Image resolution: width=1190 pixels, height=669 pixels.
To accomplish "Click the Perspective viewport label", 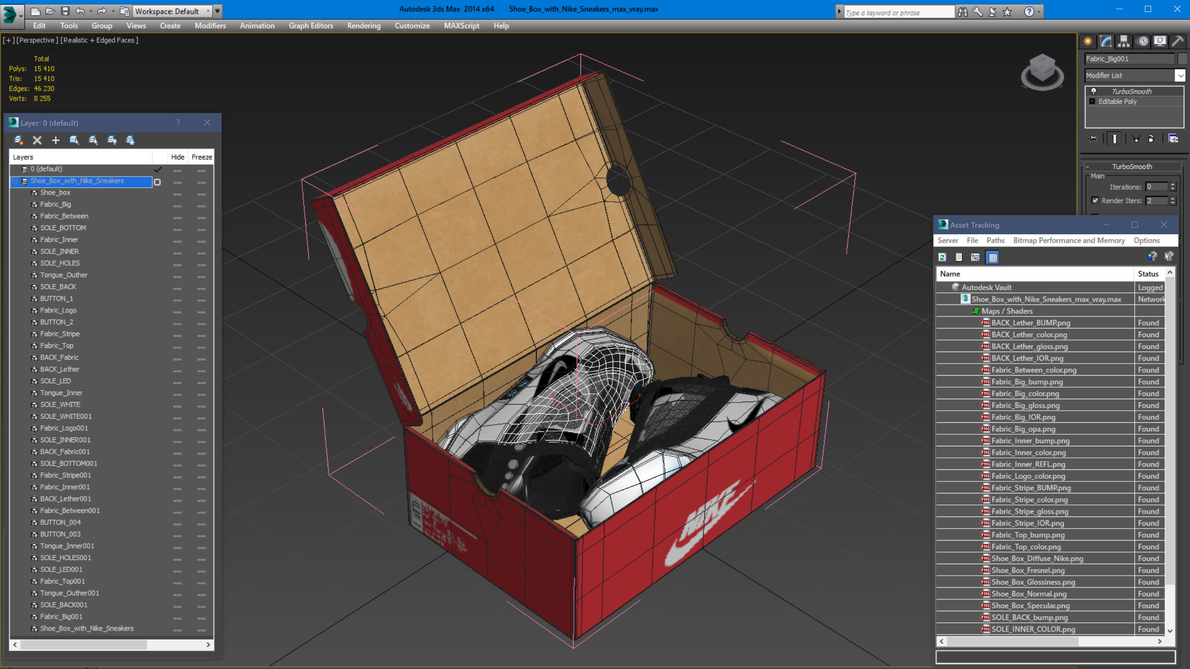I will pyautogui.click(x=38, y=40).
